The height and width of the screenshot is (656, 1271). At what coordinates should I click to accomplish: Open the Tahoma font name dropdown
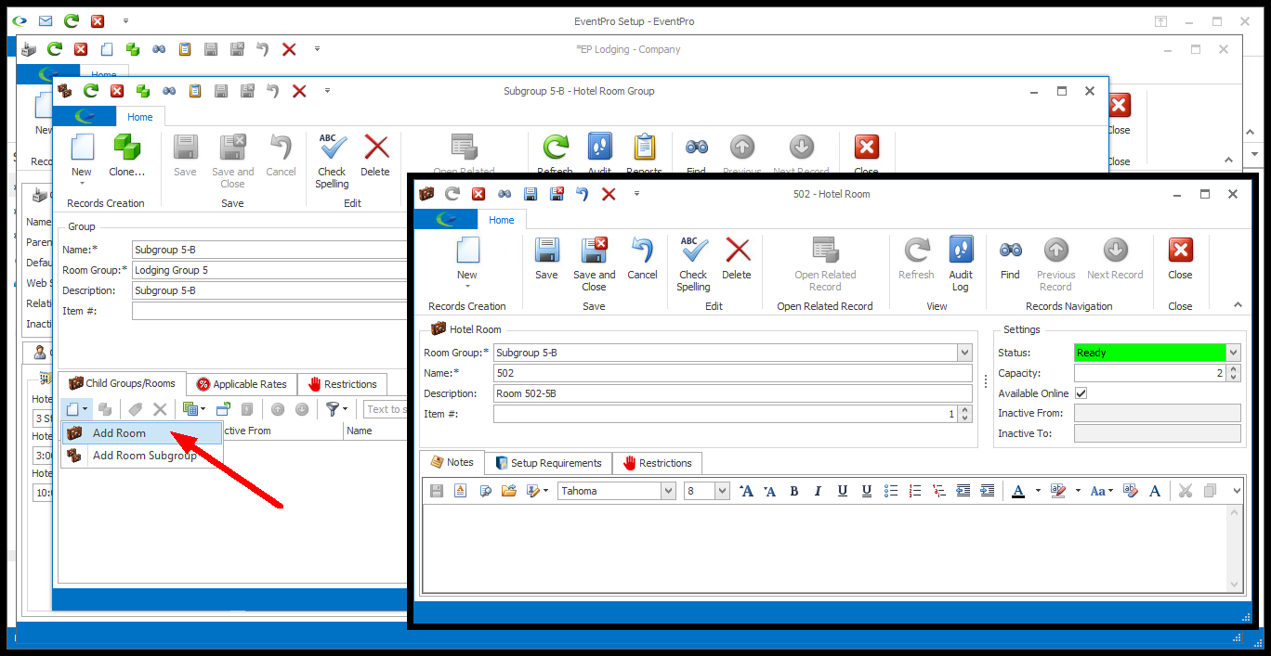point(667,491)
